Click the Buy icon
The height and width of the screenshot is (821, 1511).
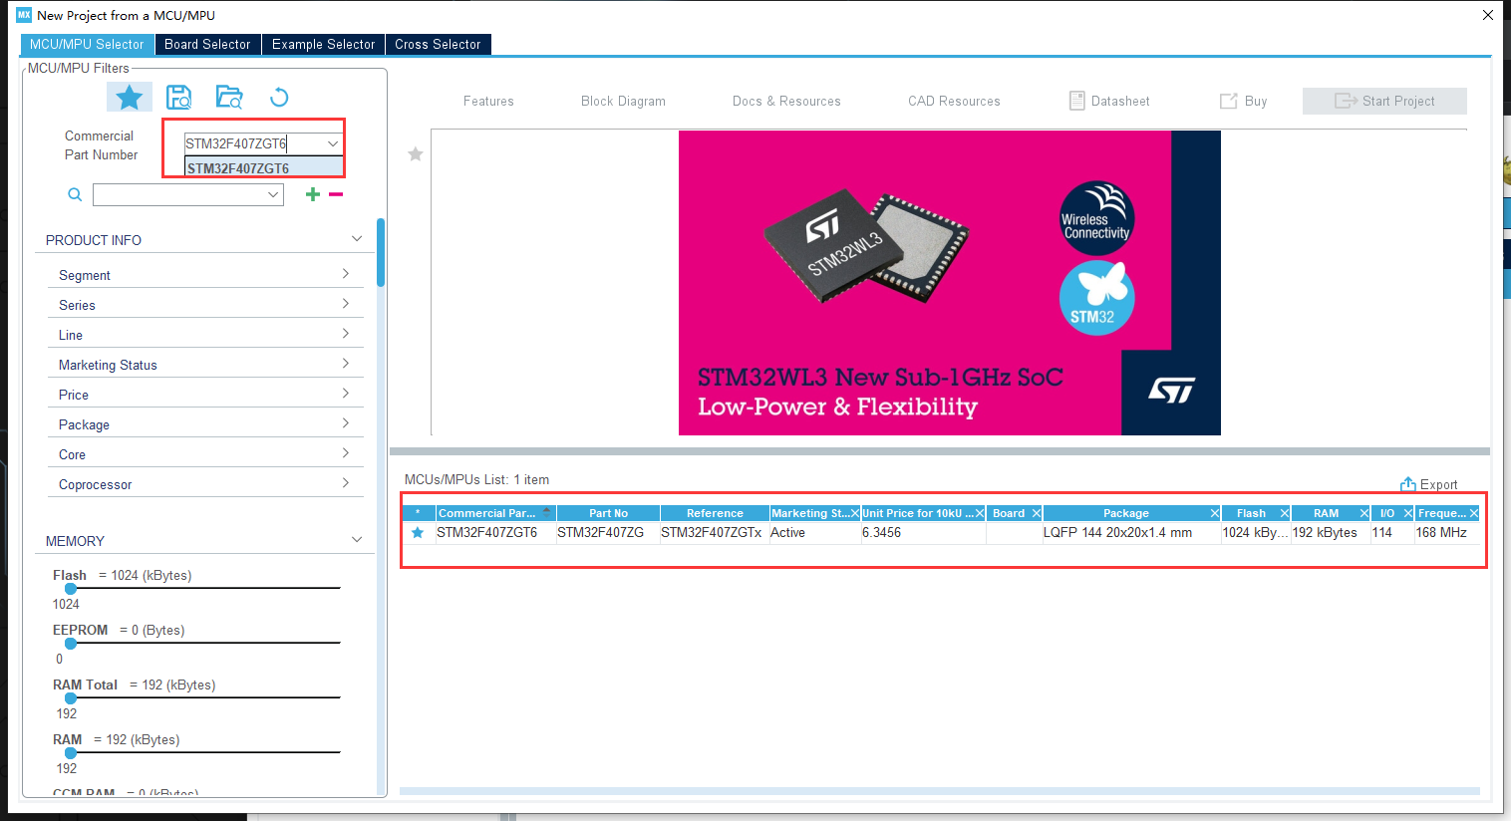point(1229,101)
